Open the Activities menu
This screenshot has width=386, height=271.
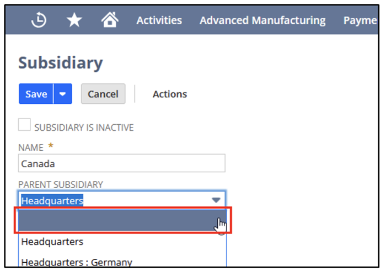159,20
